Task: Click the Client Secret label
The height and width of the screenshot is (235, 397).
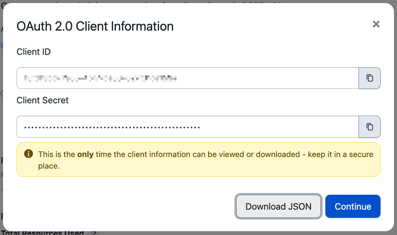Action: (x=42, y=100)
